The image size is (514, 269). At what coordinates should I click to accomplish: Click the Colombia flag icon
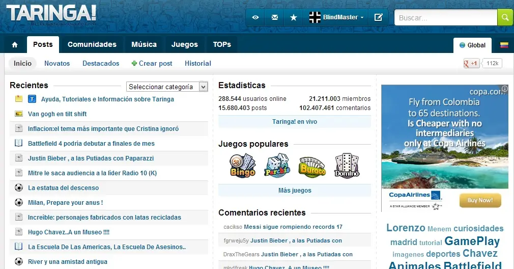pos(504,45)
